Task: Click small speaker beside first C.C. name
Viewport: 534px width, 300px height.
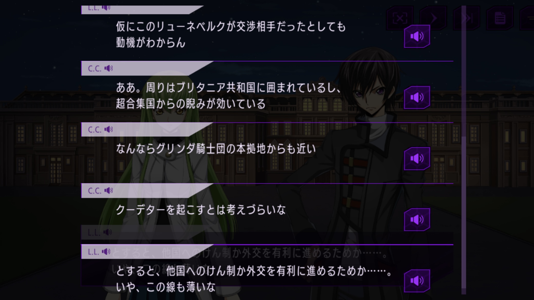Action: point(108,68)
